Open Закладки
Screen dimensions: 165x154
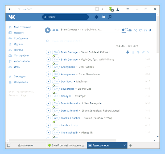[20, 76]
